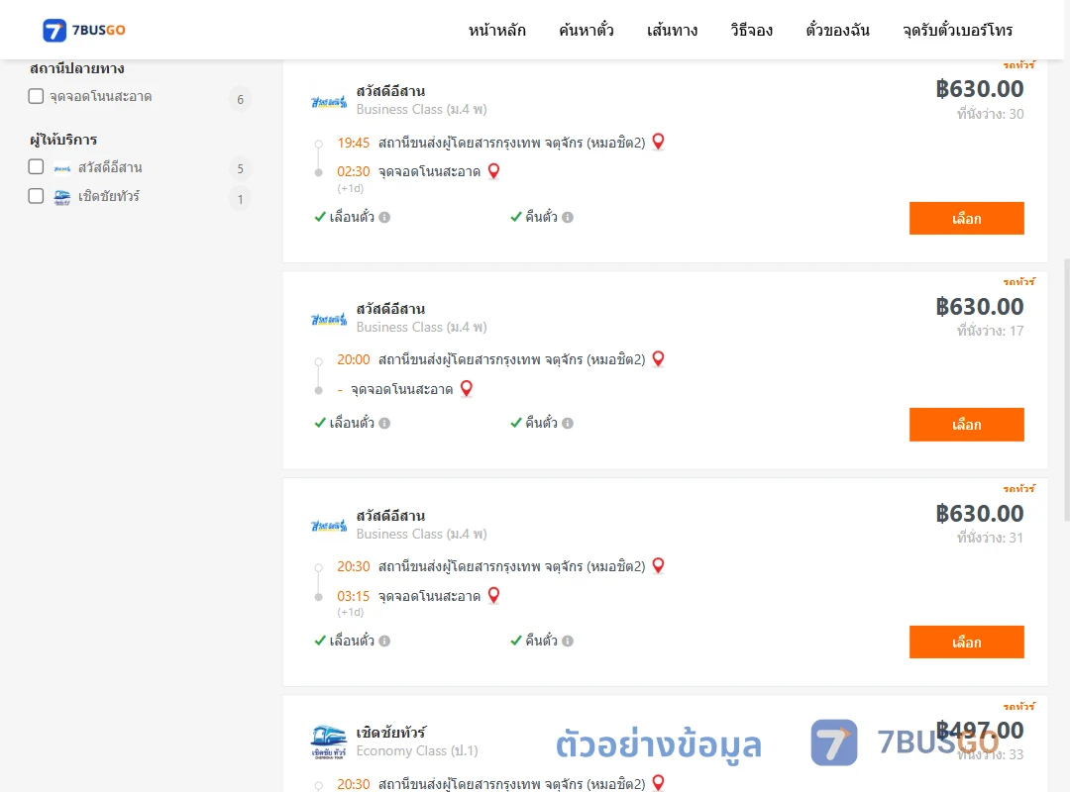Click map pin for 02:30 จุดจอดโนนสะอาด arrival
Viewport: 1070px width, 792px height.
[x=494, y=170]
